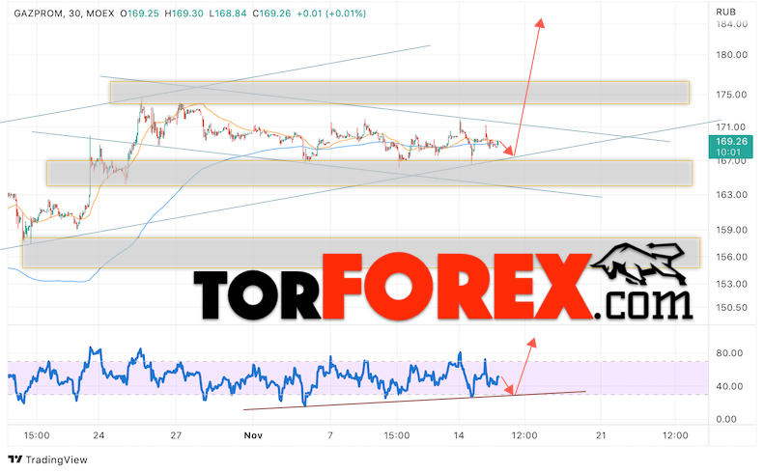Click the 163.00 price axis label

[731, 195]
